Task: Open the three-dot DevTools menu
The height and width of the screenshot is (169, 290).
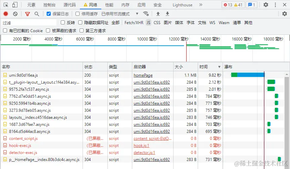Action: tap(275, 5)
